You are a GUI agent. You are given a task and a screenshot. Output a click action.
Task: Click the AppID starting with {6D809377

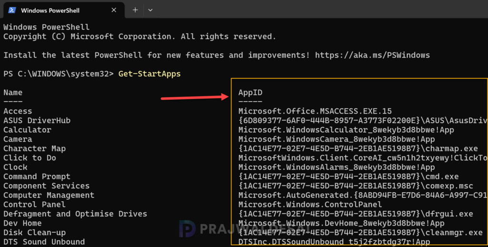pos(363,121)
